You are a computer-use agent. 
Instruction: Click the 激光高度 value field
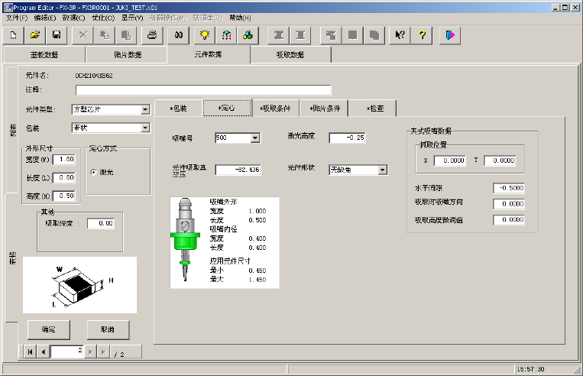pyautogui.click(x=347, y=138)
